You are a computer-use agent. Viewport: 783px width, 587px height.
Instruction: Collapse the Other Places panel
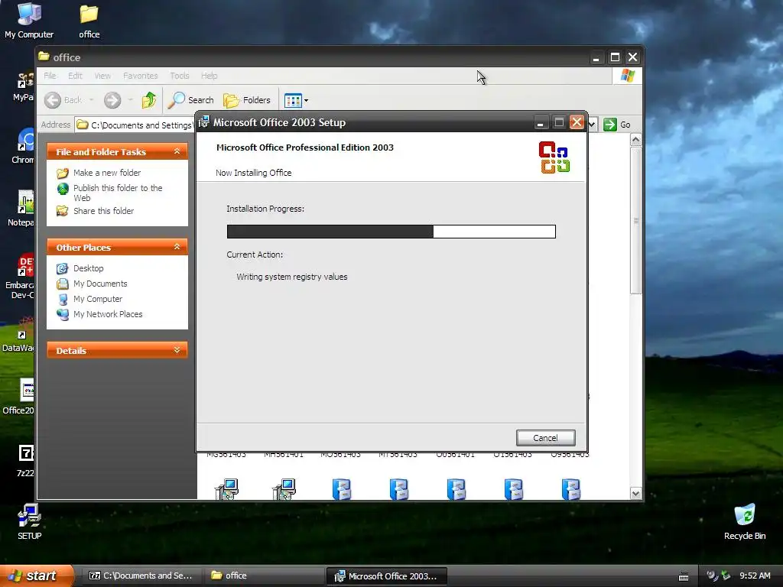point(177,247)
